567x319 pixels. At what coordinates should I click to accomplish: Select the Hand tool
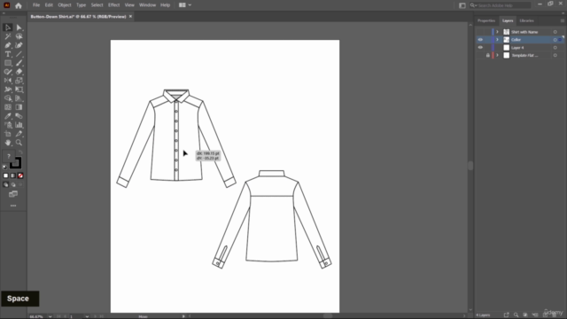click(x=8, y=143)
